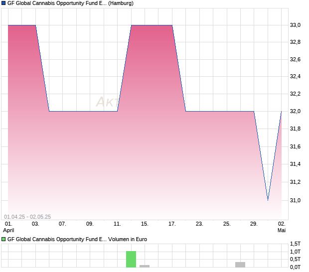Click the y-axis label '32,4'
The width and height of the screenshot is (309, 272).
click(295, 76)
